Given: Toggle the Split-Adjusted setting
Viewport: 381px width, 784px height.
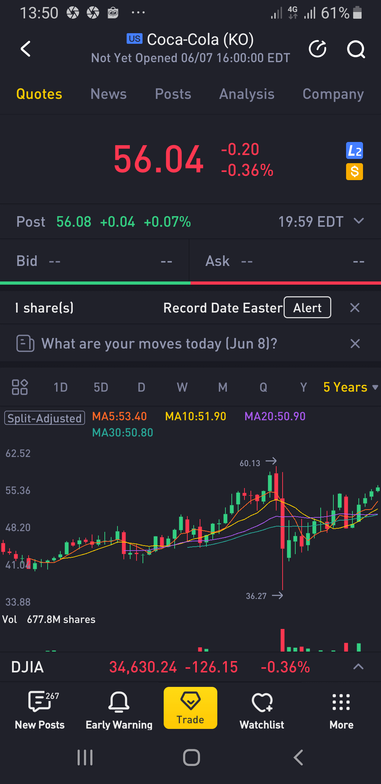Looking at the screenshot, I should click(x=44, y=418).
